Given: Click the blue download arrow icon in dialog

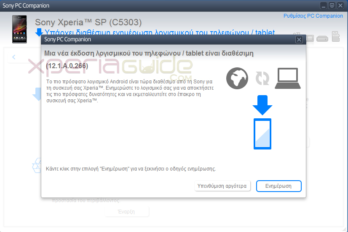Looking at the screenshot, I should (x=262, y=105).
